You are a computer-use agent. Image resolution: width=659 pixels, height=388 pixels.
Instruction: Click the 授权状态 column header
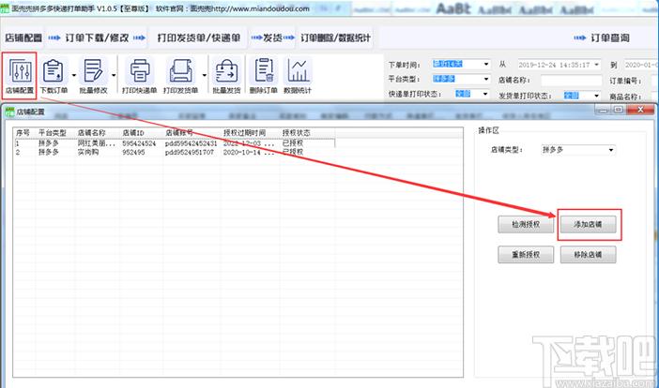pyautogui.click(x=297, y=132)
